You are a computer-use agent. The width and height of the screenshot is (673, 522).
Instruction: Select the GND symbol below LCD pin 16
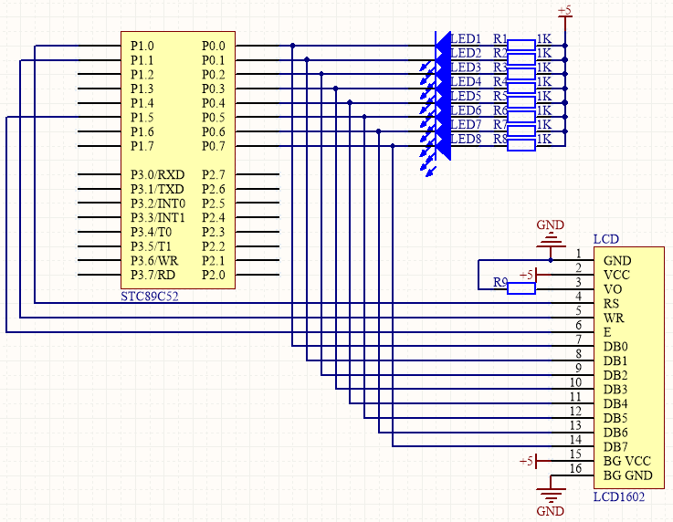tap(551, 497)
